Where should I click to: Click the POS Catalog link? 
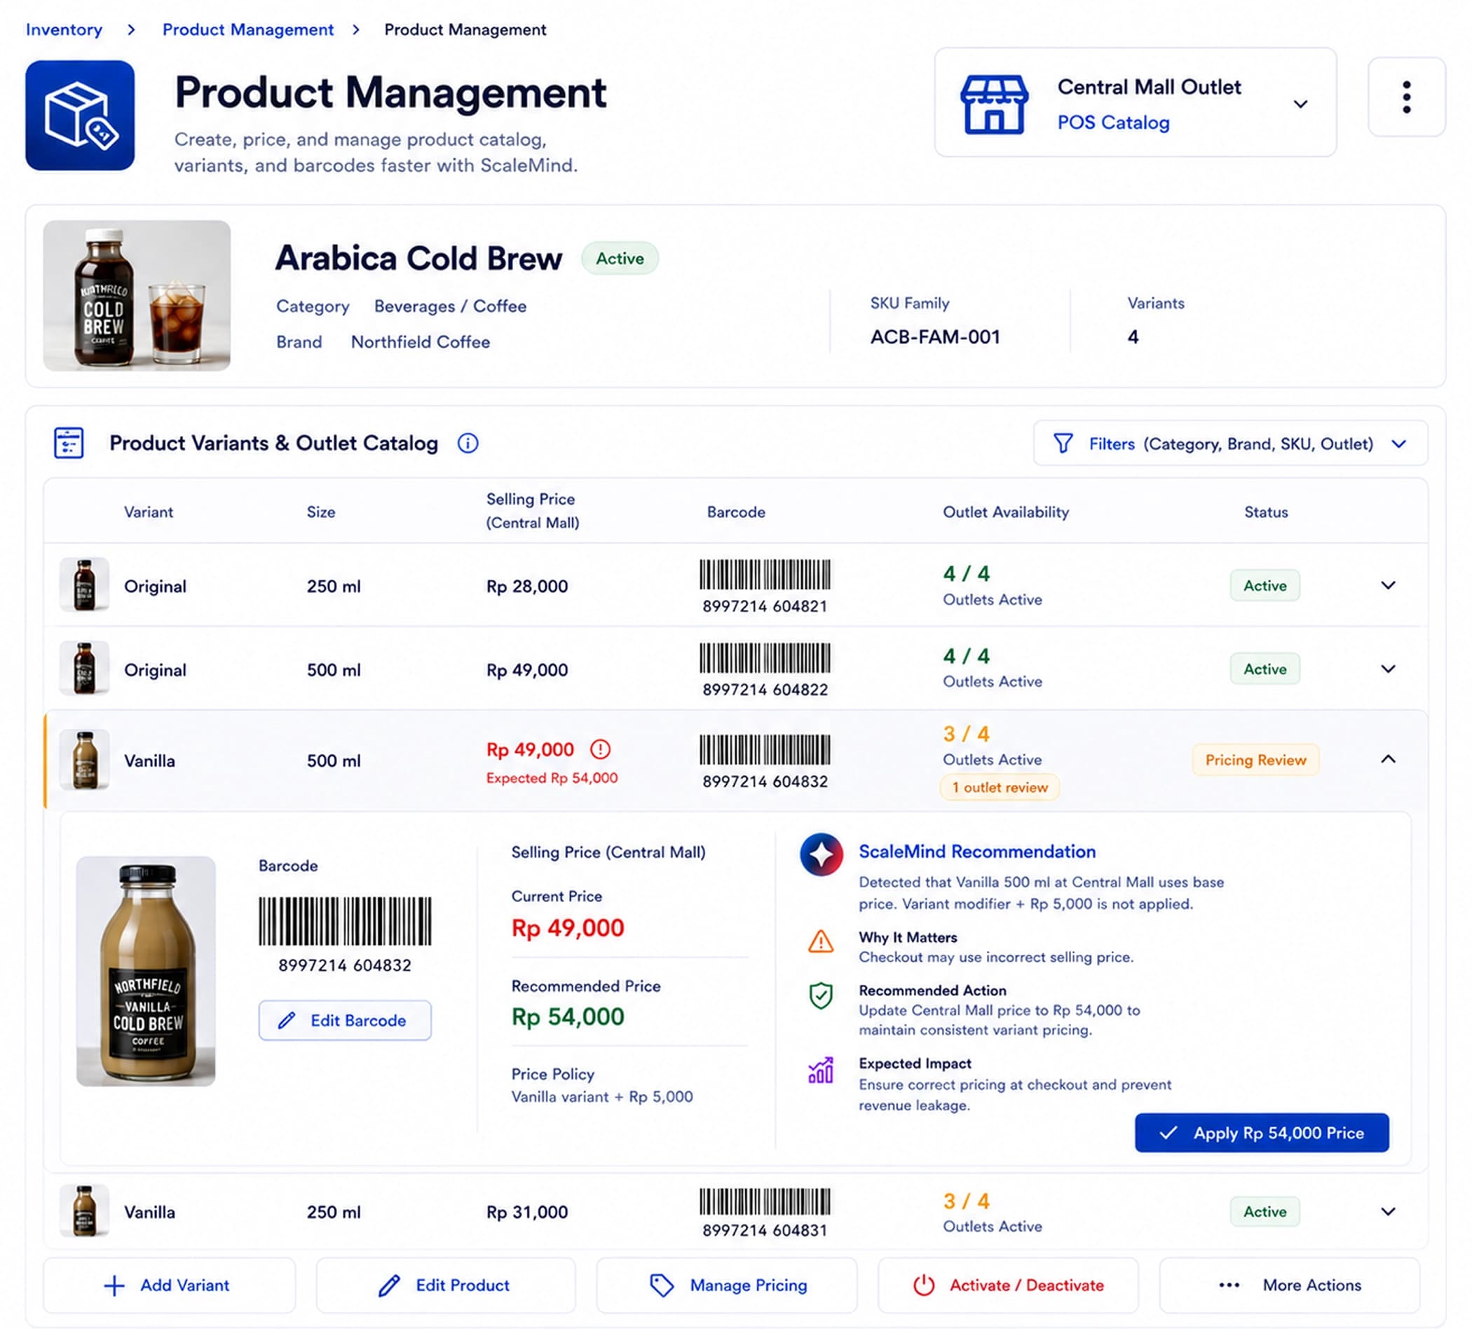click(x=1114, y=123)
